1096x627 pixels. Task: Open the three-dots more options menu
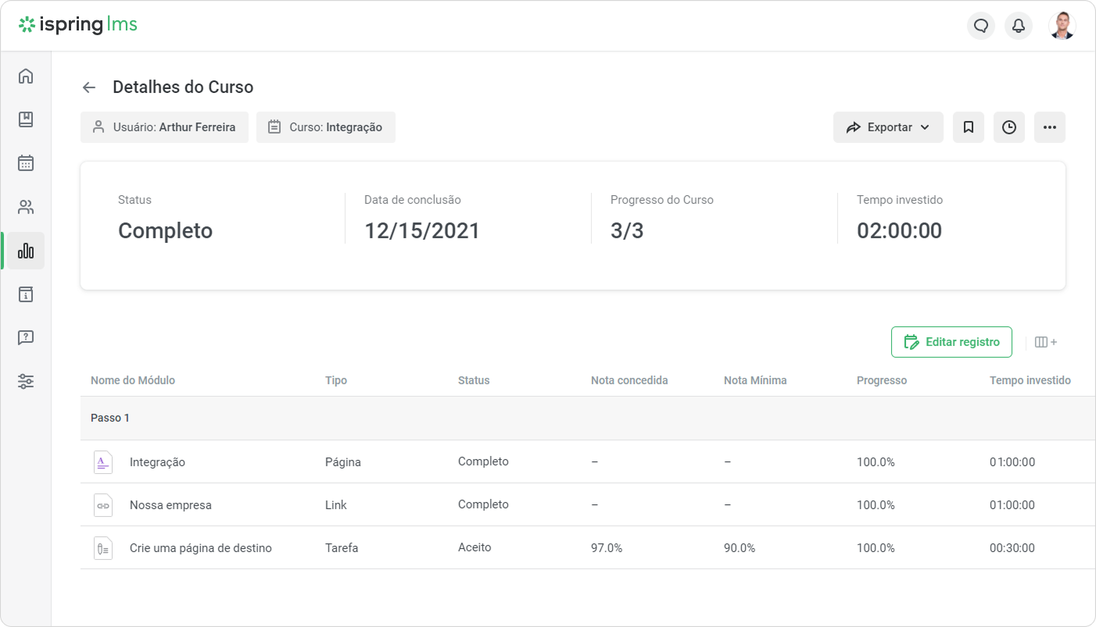tap(1050, 127)
